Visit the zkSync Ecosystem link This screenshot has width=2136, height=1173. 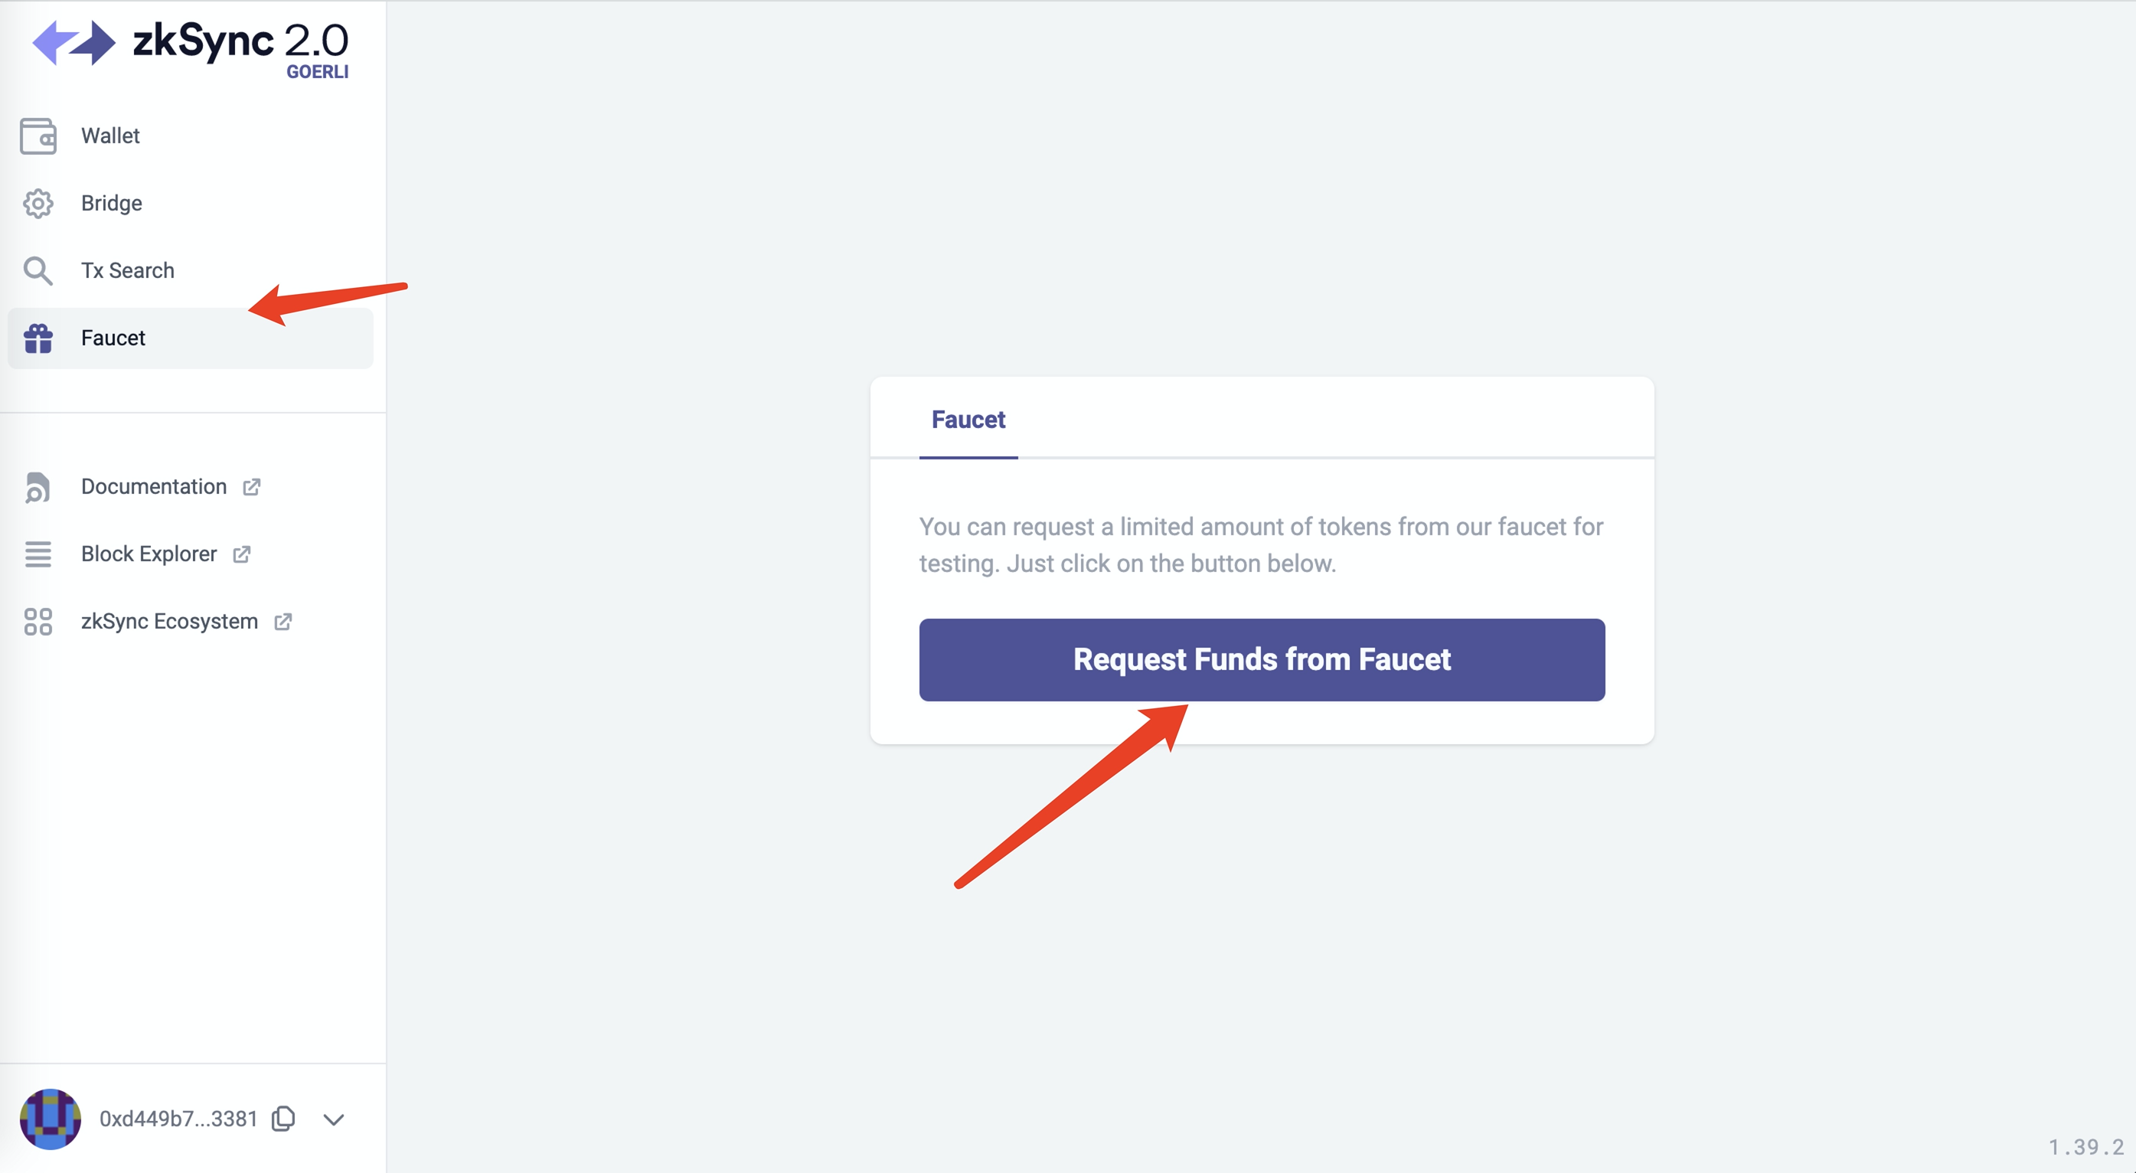point(169,622)
